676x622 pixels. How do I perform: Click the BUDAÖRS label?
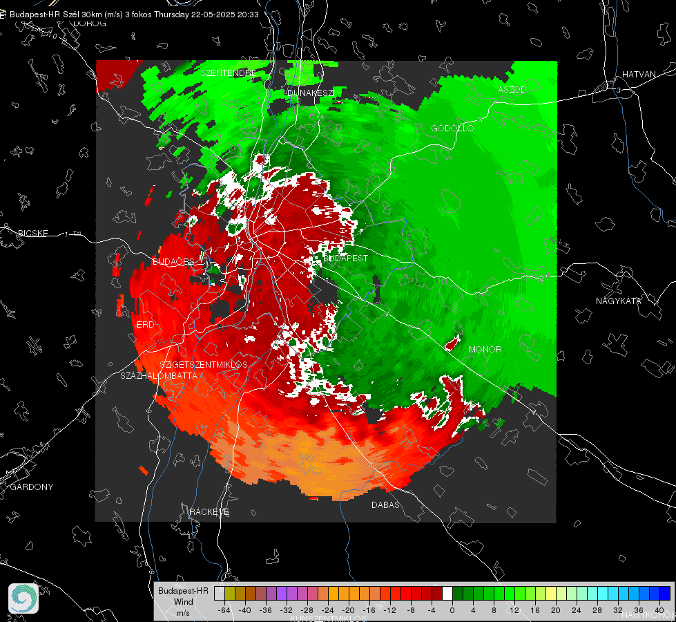[x=173, y=262]
